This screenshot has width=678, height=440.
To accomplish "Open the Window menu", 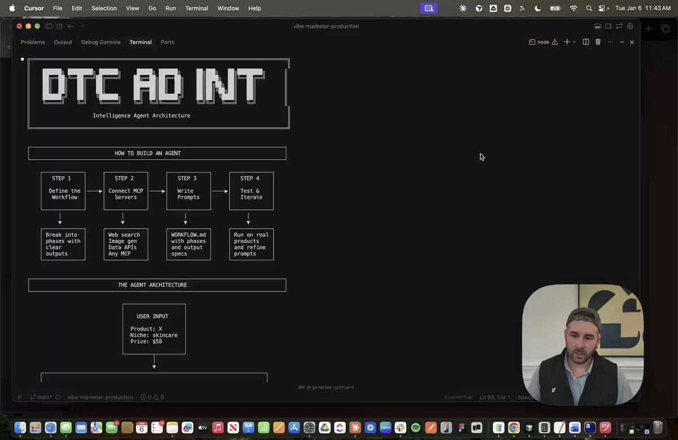I will 228,8.
